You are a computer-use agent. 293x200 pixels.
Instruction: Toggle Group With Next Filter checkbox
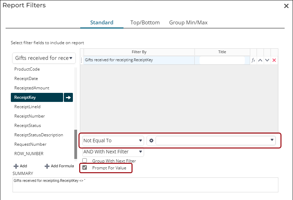pyautogui.click(x=85, y=160)
